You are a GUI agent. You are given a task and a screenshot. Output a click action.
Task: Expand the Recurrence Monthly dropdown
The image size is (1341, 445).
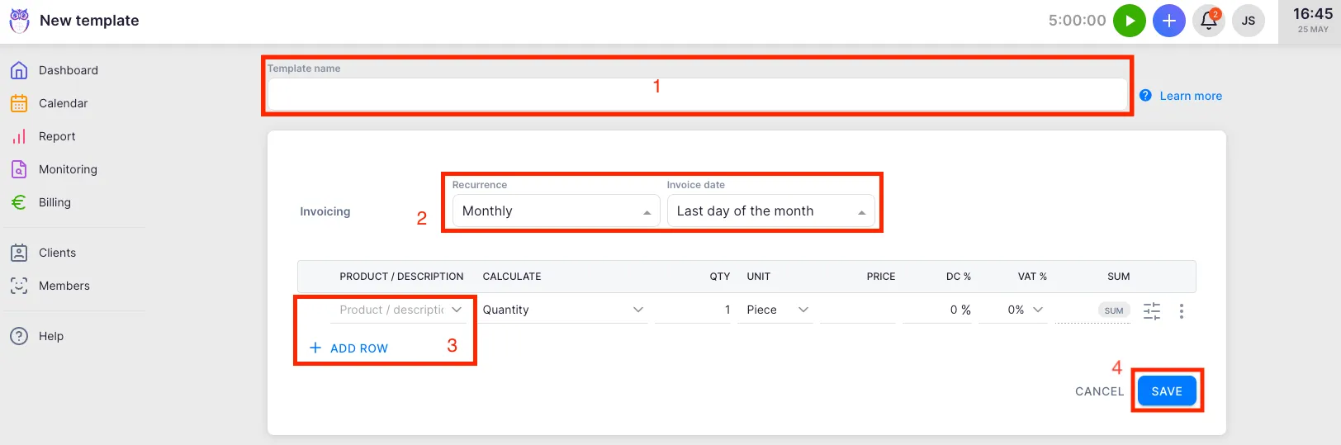pos(555,211)
